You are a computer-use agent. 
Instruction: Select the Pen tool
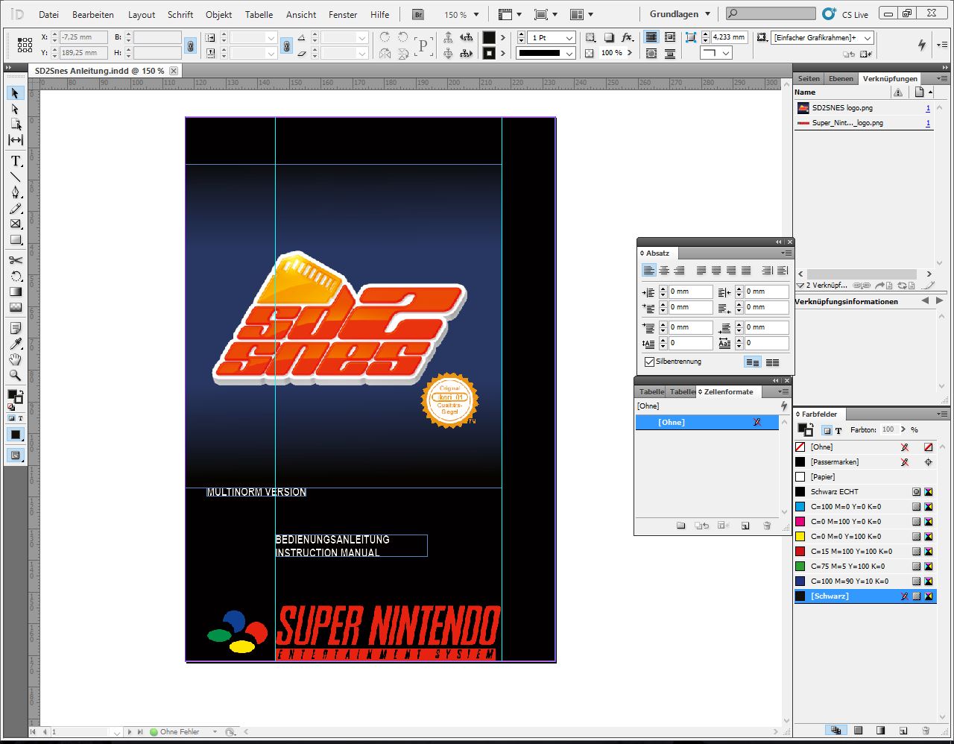coord(15,192)
